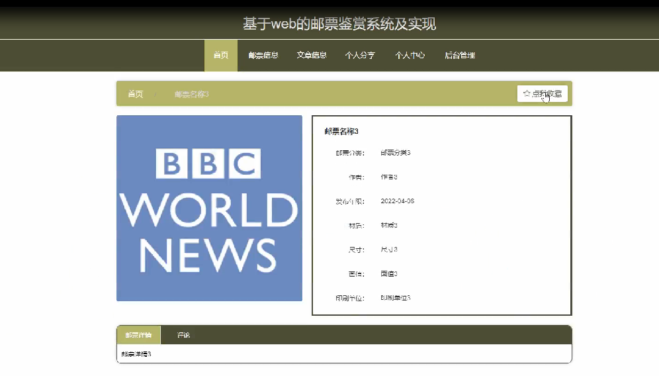Click the 邮票分类3 value
659x376 pixels.
[x=396, y=153]
